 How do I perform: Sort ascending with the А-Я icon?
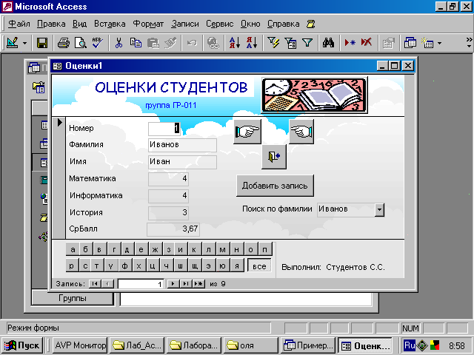pyautogui.click(x=234, y=43)
